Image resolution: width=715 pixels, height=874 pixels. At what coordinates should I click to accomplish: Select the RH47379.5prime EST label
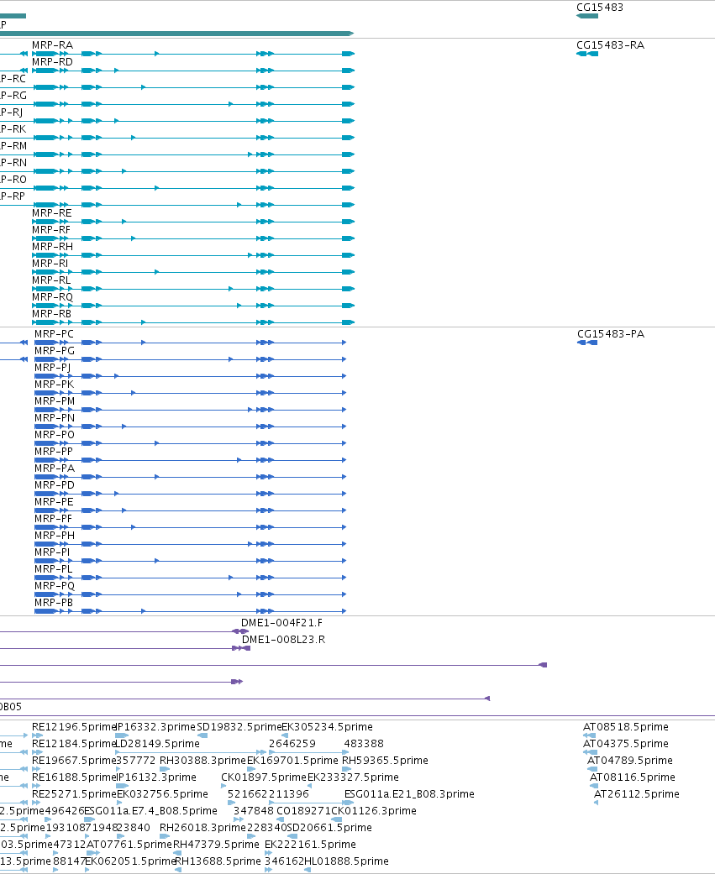pyautogui.click(x=217, y=844)
